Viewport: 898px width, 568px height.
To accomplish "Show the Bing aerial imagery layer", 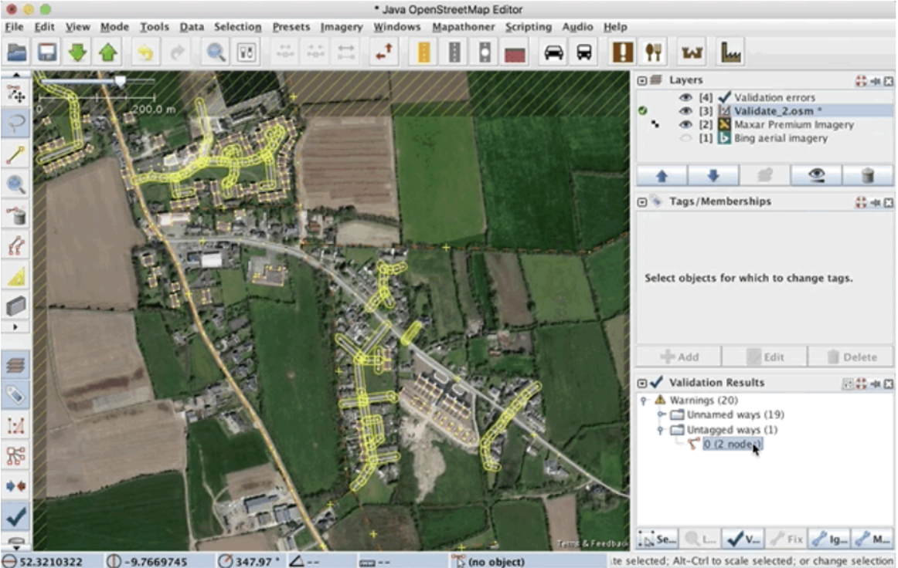I will pos(685,138).
